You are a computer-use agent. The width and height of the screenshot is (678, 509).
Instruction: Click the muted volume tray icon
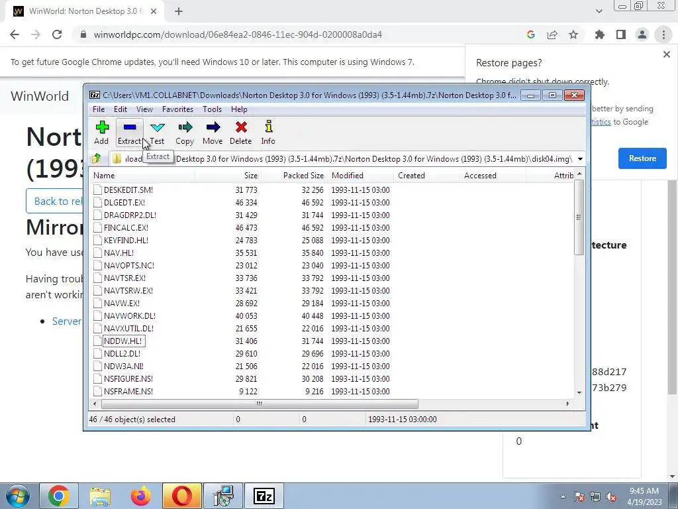(611, 496)
